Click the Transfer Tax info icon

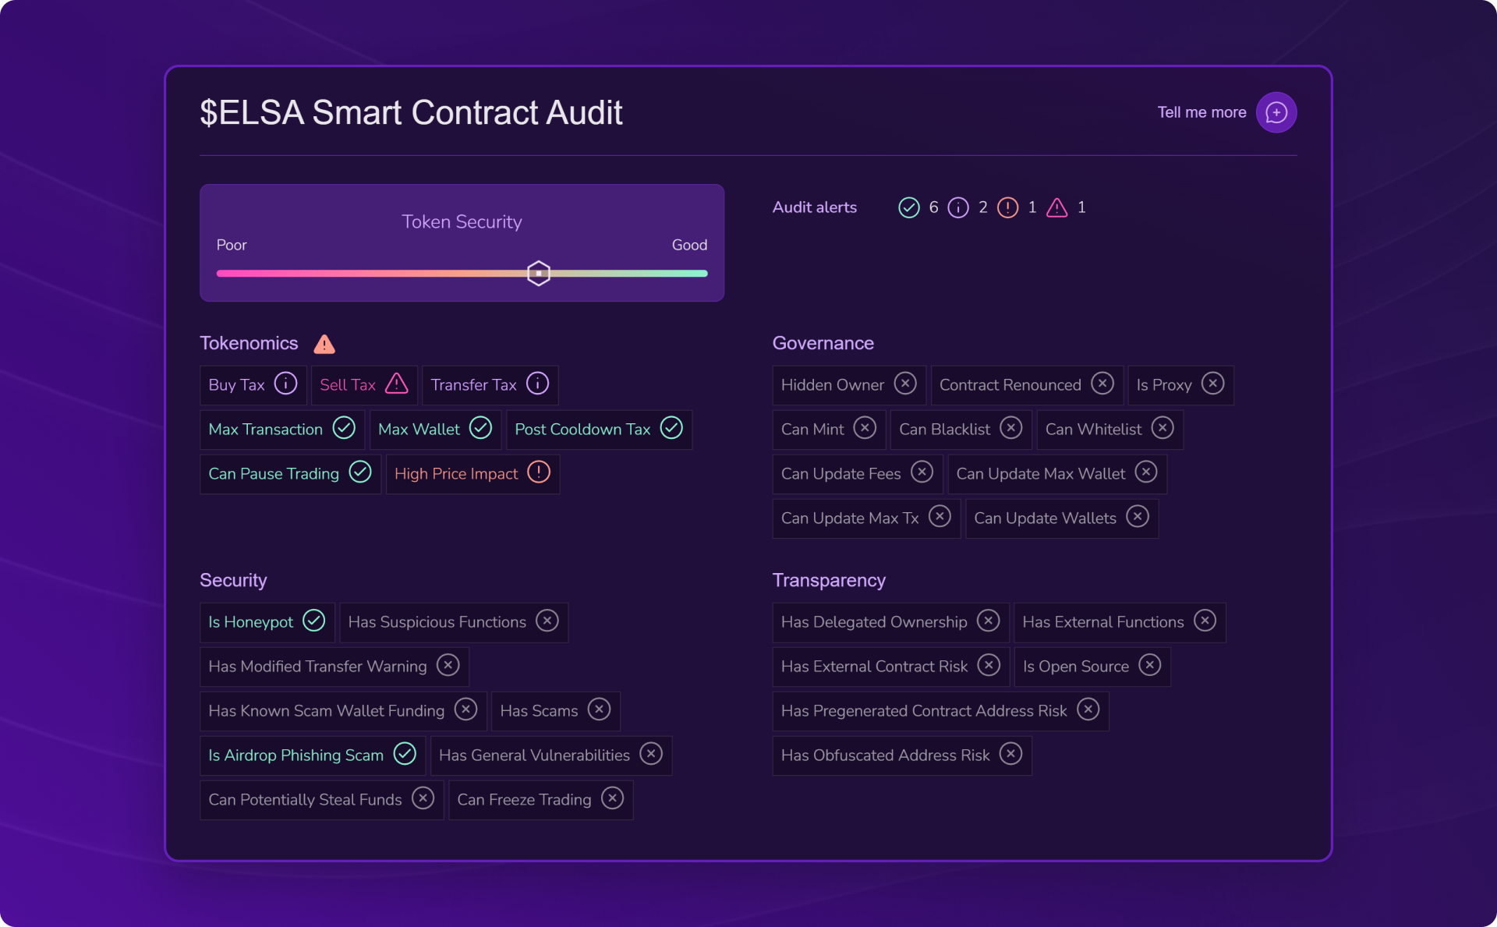point(537,384)
